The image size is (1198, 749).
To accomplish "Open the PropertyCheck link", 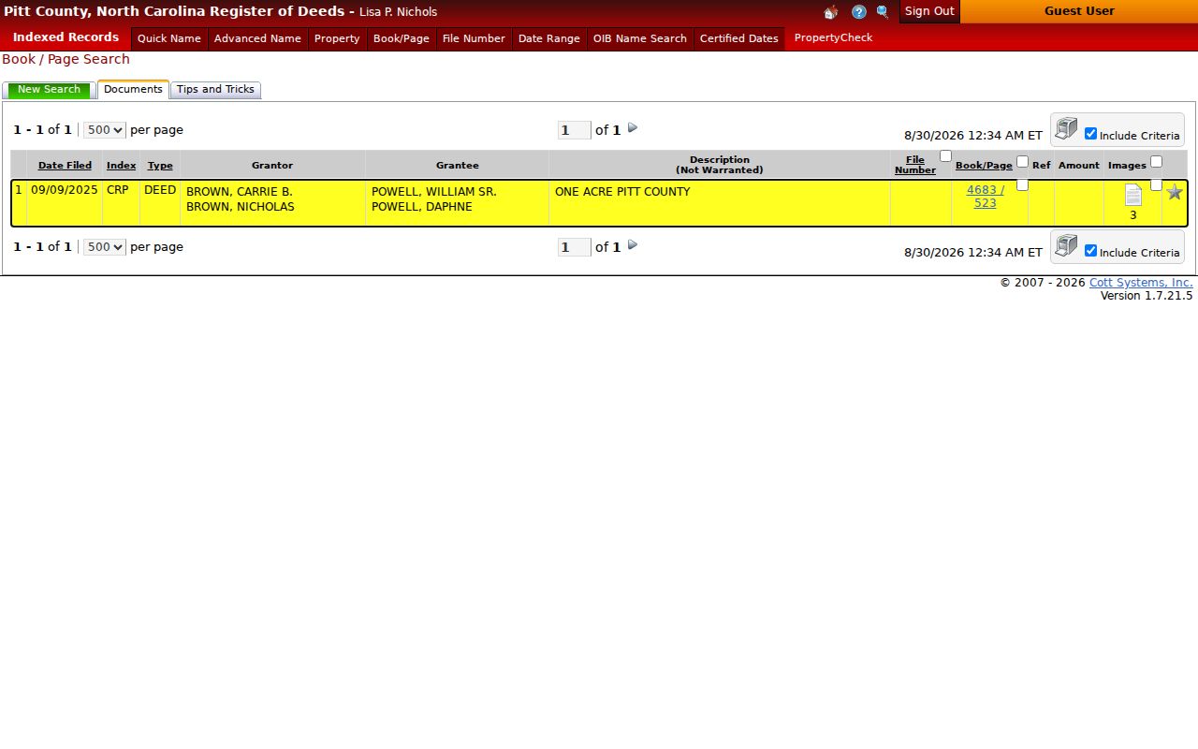I will [833, 37].
